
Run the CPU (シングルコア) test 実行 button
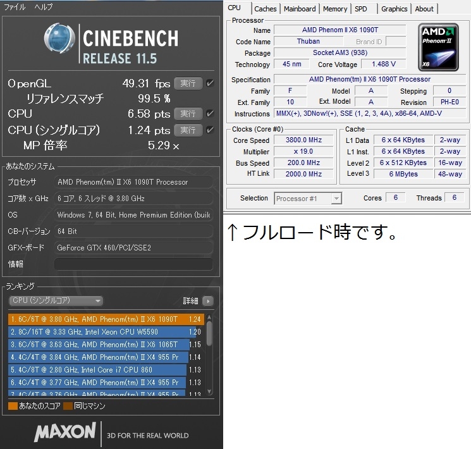coord(188,130)
